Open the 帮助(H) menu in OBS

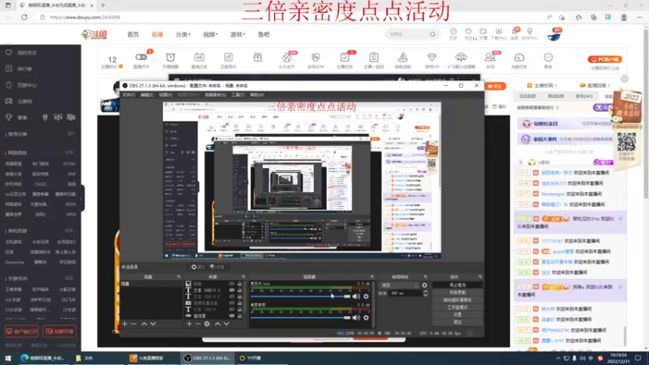click(x=256, y=95)
